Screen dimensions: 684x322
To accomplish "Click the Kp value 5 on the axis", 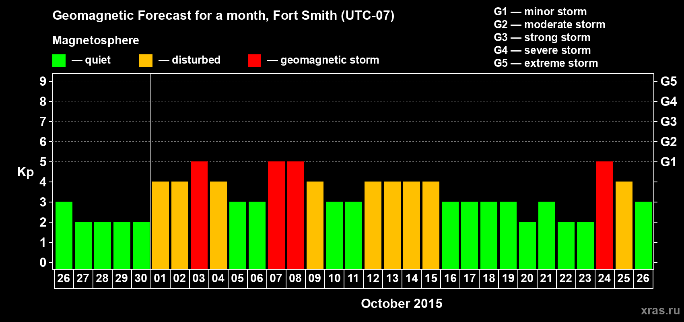I will pos(43,162).
